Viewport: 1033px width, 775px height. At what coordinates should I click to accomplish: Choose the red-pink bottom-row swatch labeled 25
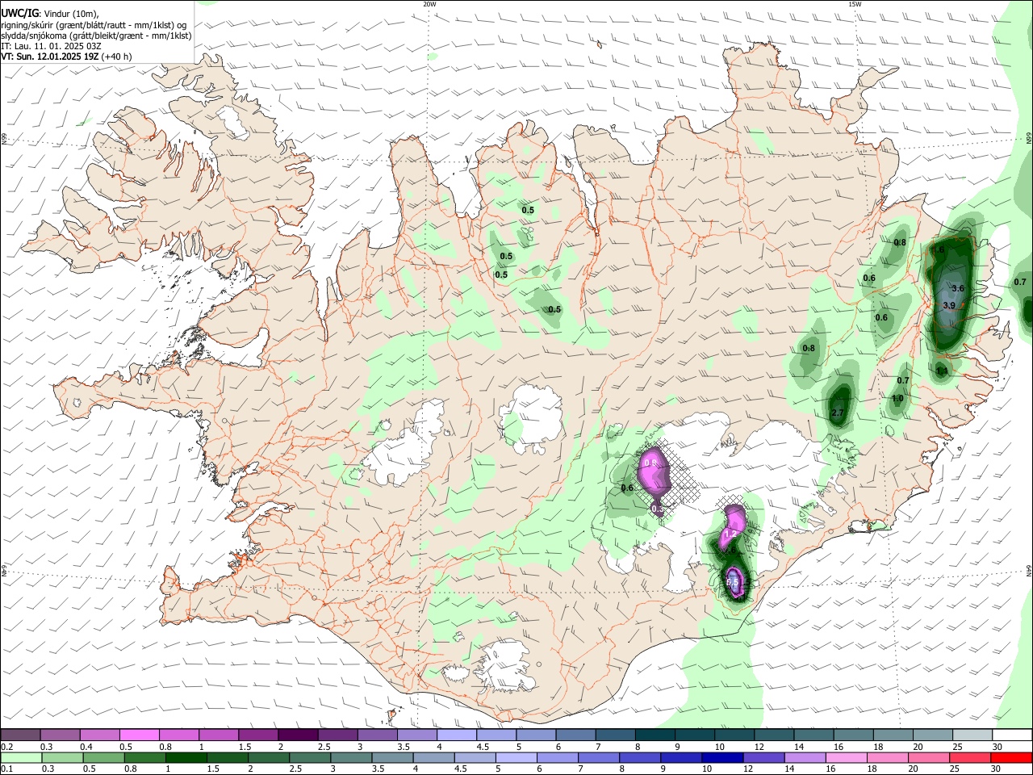click(970, 758)
